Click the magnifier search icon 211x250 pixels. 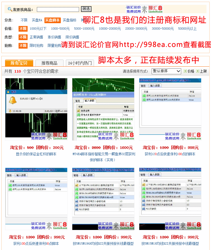(x=10, y=9)
